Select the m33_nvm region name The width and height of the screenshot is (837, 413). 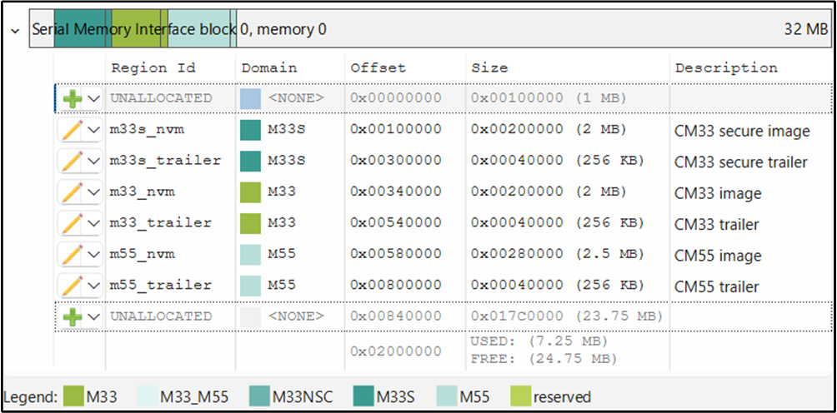click(143, 192)
